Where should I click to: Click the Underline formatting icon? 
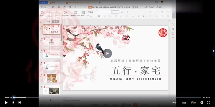pyautogui.click(x=110, y=16)
